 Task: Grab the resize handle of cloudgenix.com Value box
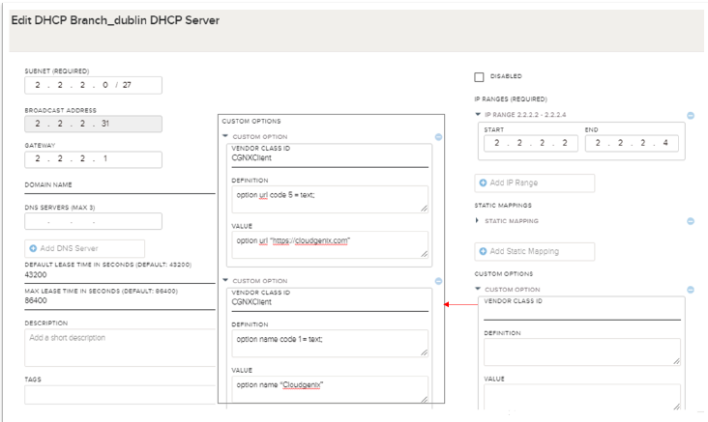(424, 253)
